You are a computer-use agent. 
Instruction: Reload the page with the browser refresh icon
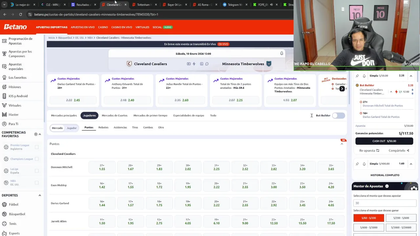point(20,14)
